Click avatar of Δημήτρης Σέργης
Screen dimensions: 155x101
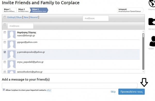[12, 35]
